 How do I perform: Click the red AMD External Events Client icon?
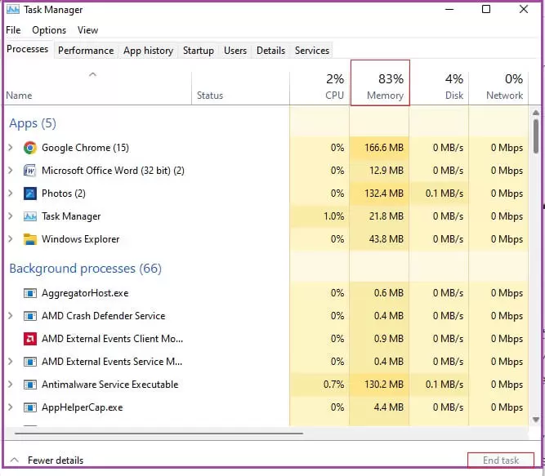(x=30, y=339)
